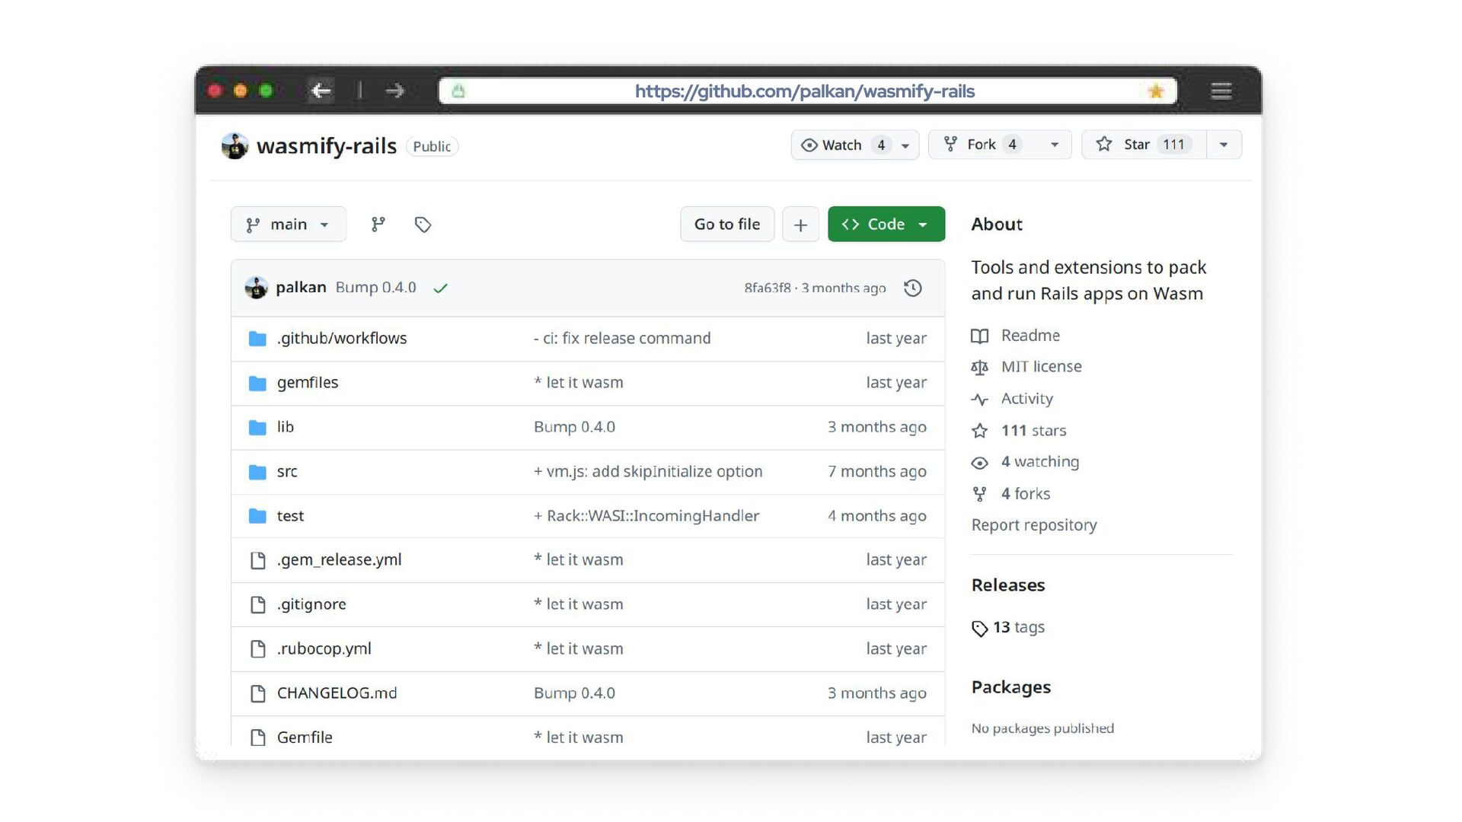This screenshot has width=1462, height=822.
Task: Open the browser hamburger menu
Action: click(x=1221, y=91)
